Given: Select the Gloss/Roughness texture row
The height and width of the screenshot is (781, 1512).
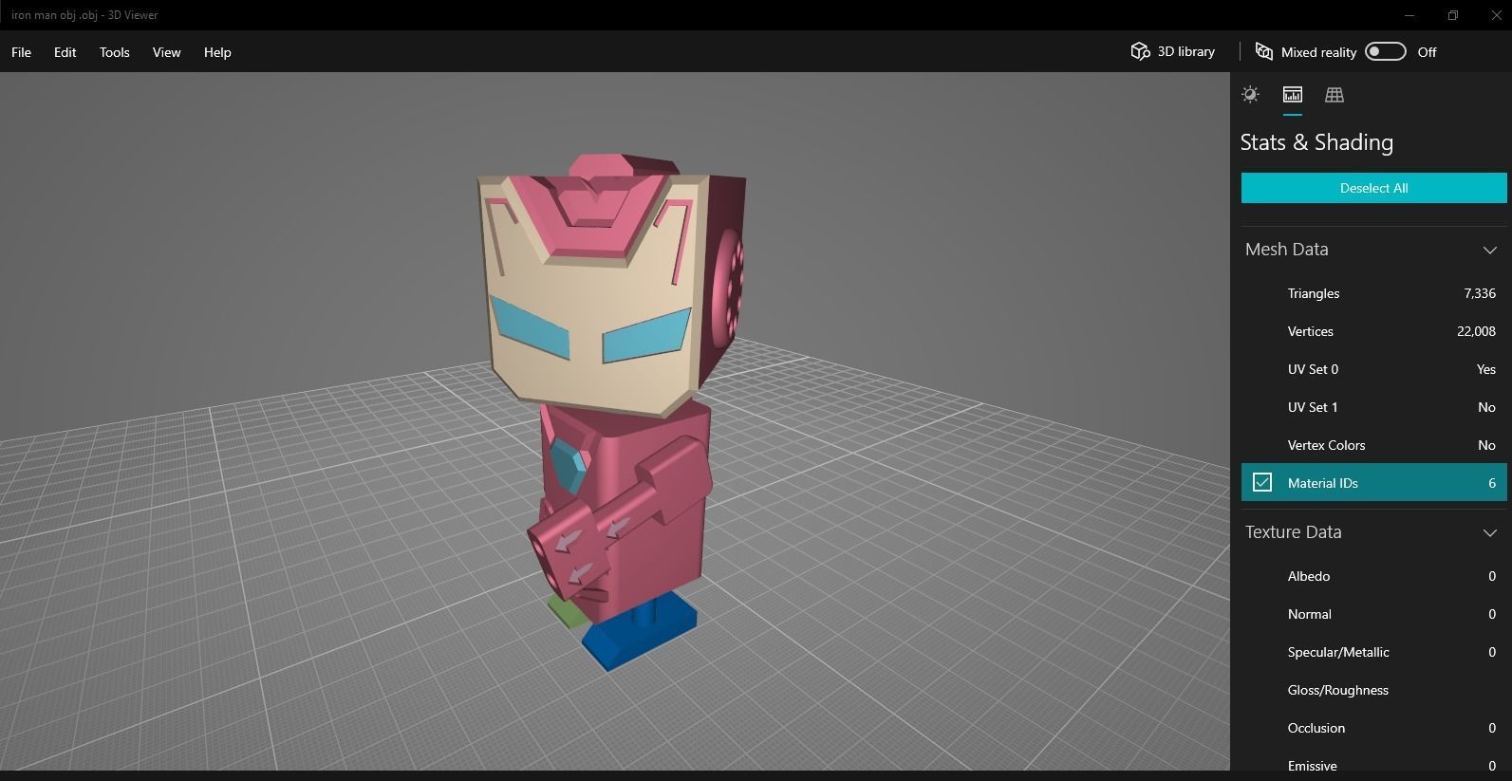Looking at the screenshot, I should [x=1373, y=690].
